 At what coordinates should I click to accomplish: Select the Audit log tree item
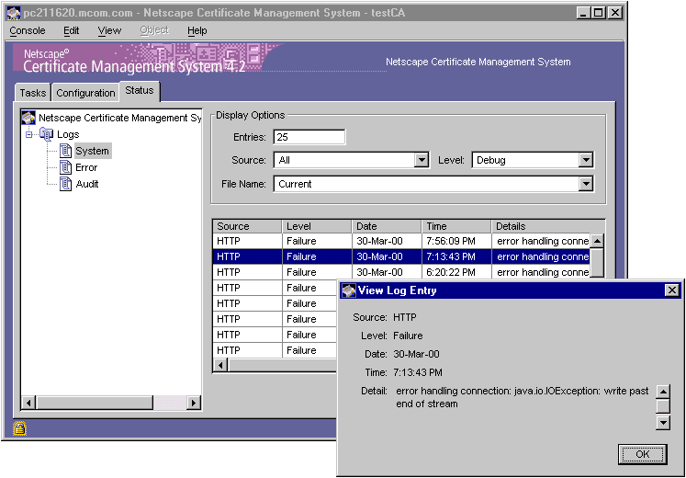[87, 184]
